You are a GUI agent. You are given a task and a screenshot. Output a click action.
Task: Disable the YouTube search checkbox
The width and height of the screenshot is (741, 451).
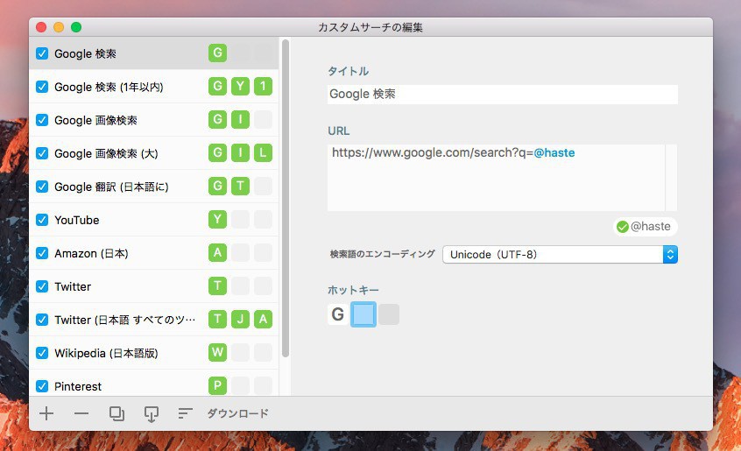(x=42, y=220)
